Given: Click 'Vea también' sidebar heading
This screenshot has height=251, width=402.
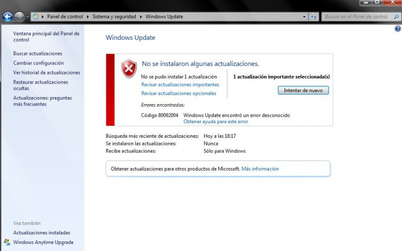Looking at the screenshot, I should click(27, 223).
